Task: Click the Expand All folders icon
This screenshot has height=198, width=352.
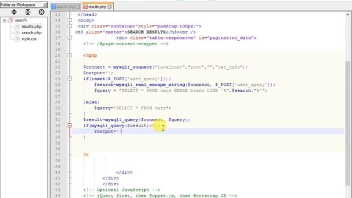Action: point(14,12)
